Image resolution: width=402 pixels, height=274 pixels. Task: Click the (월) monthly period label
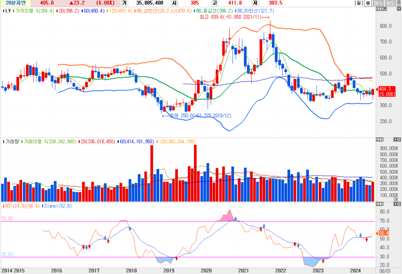[x=359, y=3]
